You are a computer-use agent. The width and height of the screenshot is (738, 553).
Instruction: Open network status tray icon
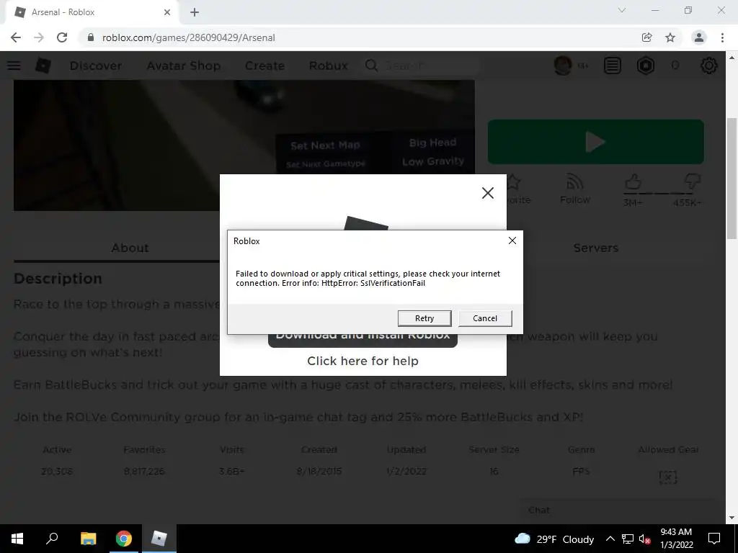pyautogui.click(x=628, y=539)
